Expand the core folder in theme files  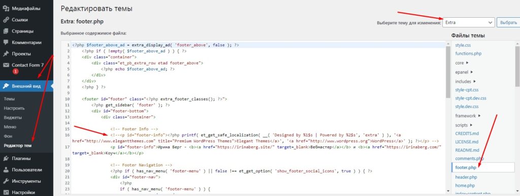(x=461, y=62)
